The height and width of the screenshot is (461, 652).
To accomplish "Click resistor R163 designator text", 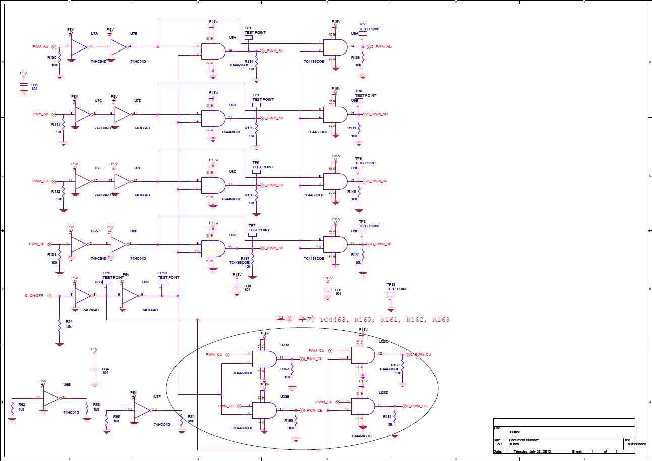I will 289,420.
